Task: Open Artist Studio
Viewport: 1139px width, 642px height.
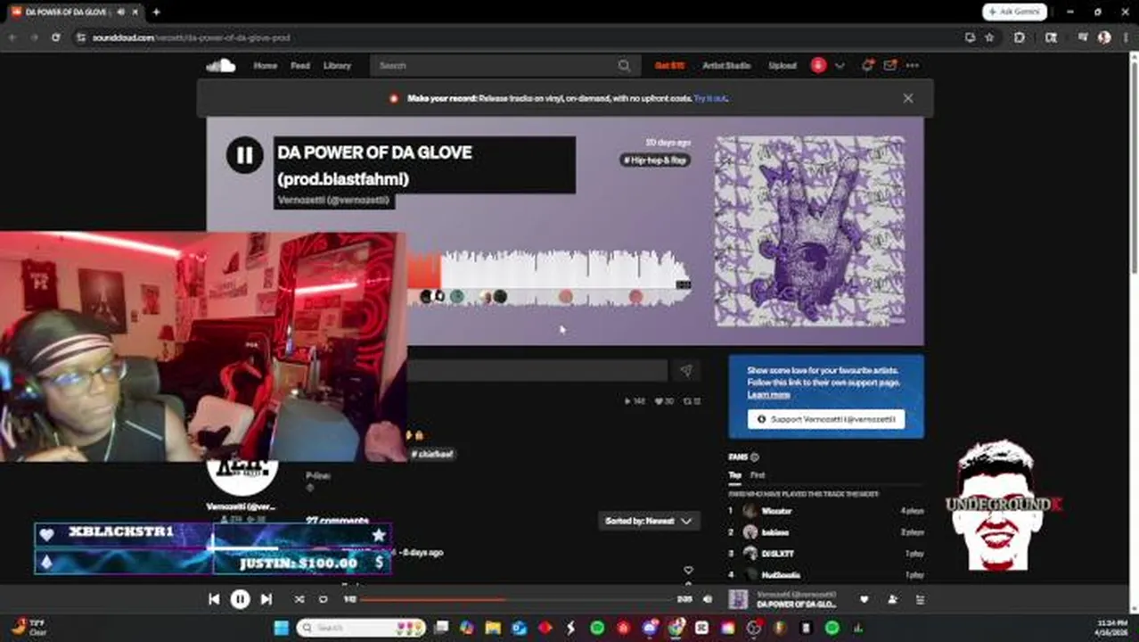Action: pyautogui.click(x=726, y=65)
